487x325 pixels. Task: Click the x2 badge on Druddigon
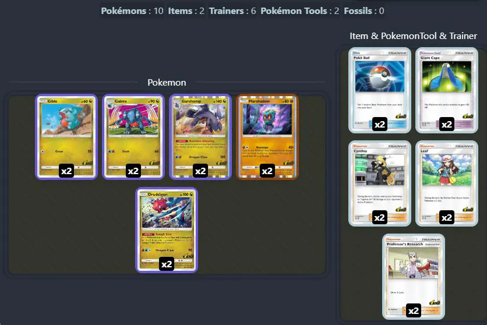[x=167, y=264]
